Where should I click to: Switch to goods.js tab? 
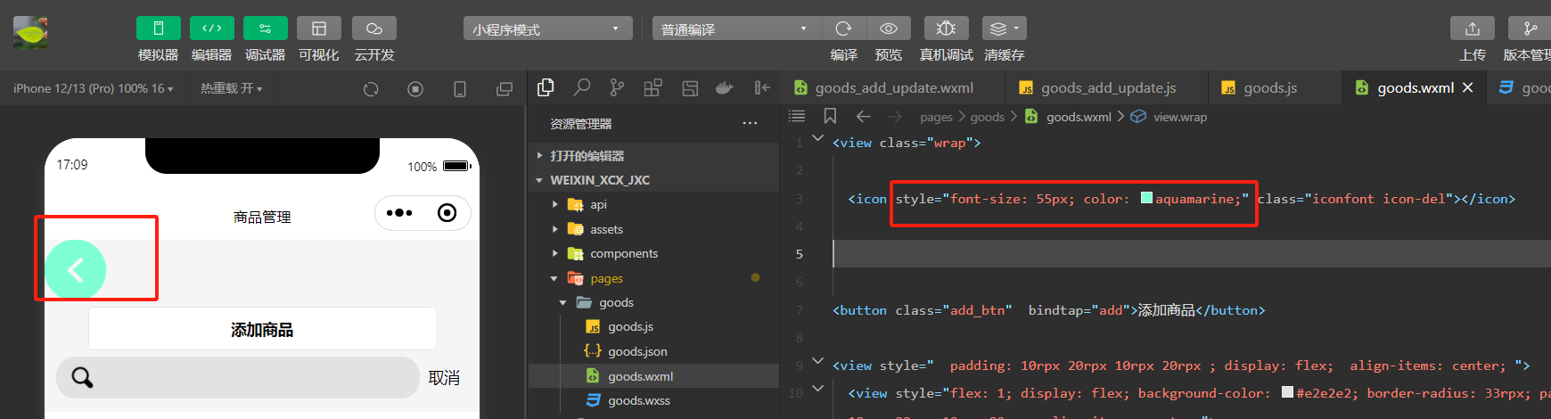(x=1270, y=87)
